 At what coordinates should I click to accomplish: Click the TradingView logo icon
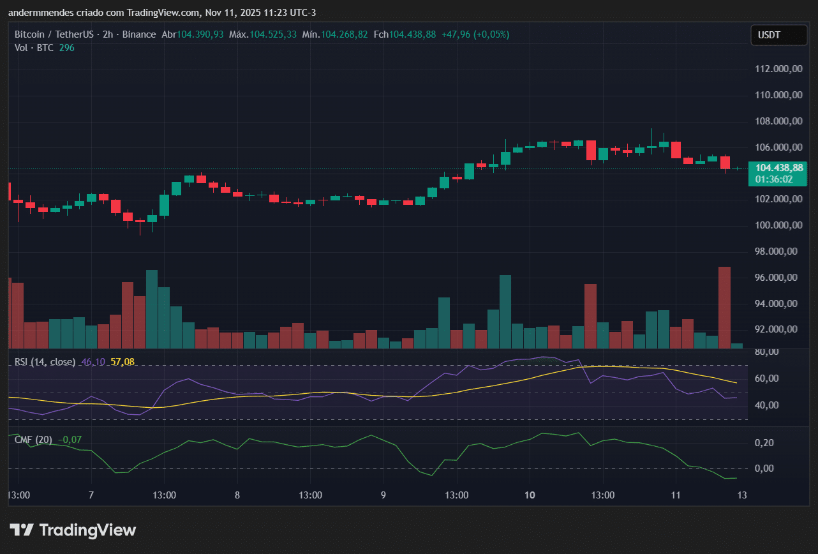click(23, 530)
